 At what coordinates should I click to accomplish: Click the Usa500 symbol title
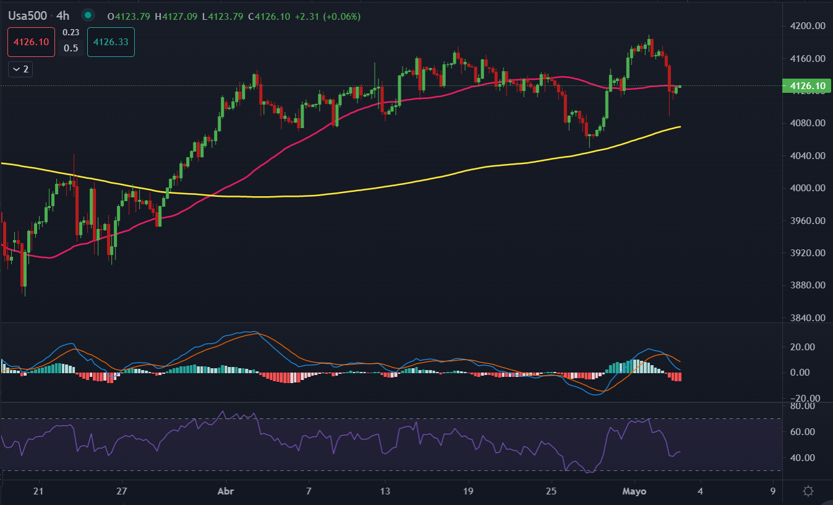[x=27, y=15]
